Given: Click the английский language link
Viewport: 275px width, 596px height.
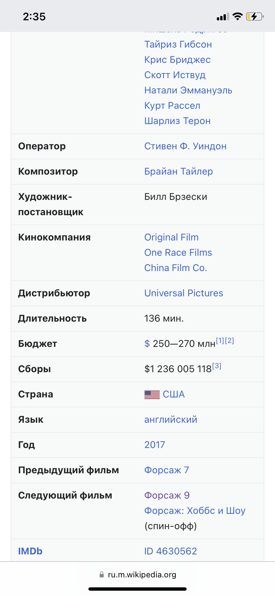Looking at the screenshot, I should (x=170, y=419).
